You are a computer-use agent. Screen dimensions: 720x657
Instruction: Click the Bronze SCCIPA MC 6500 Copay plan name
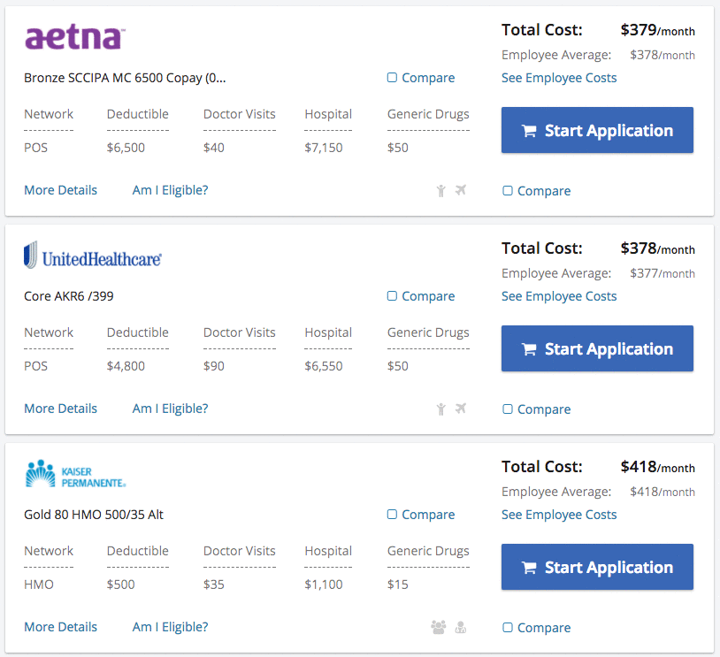click(x=125, y=78)
